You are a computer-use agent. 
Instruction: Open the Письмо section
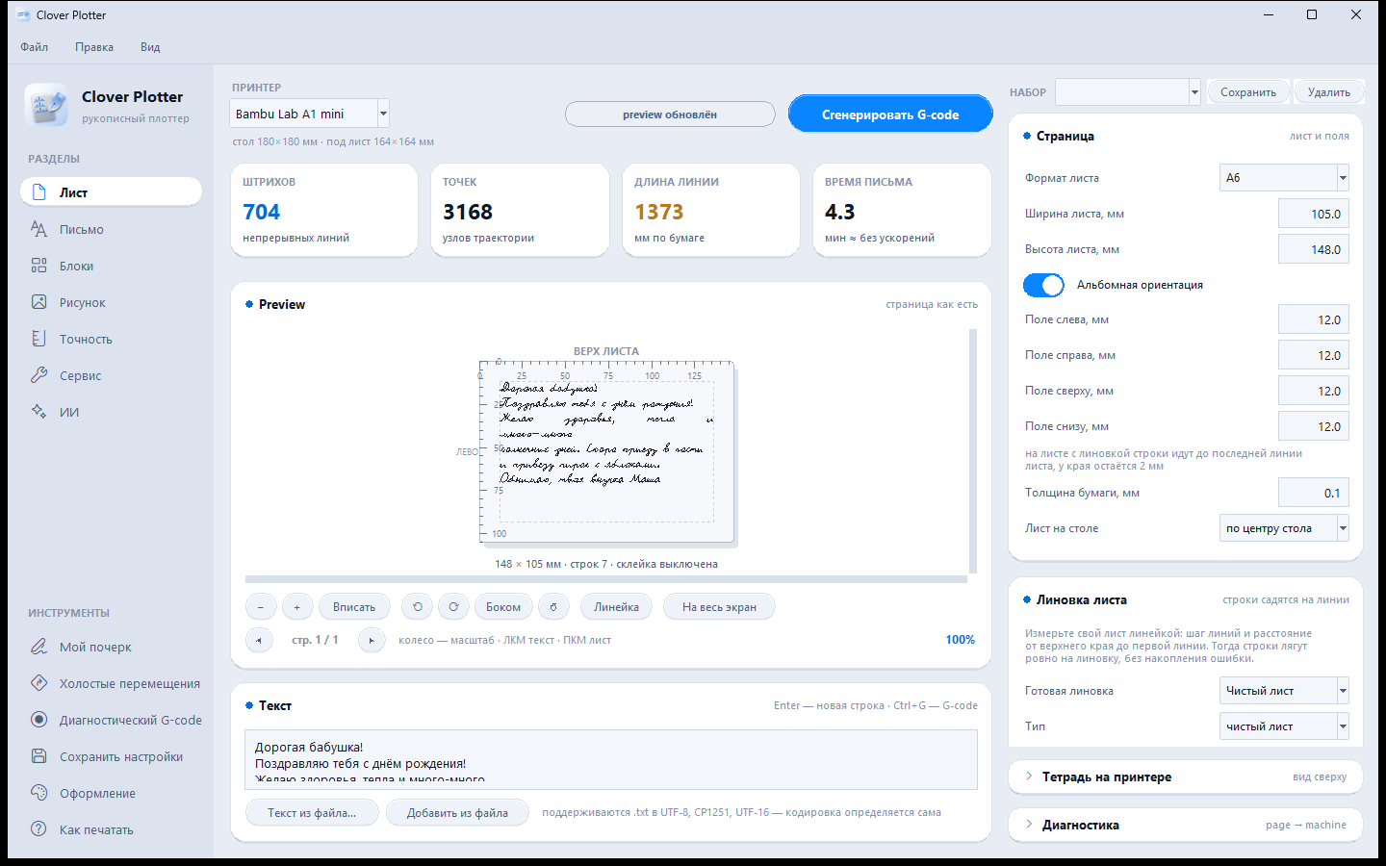[x=111, y=229]
